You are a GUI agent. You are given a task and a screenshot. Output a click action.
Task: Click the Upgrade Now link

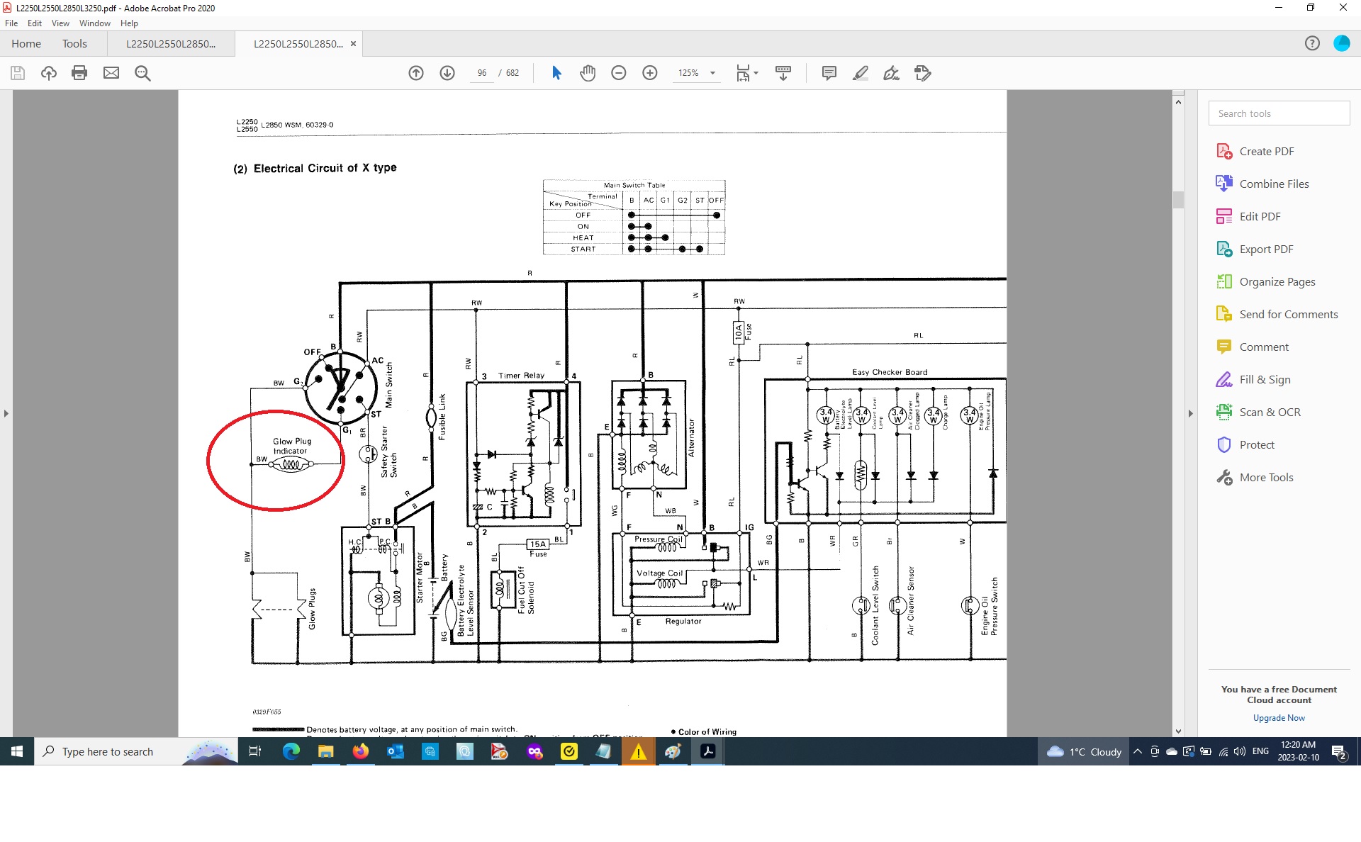click(1278, 718)
